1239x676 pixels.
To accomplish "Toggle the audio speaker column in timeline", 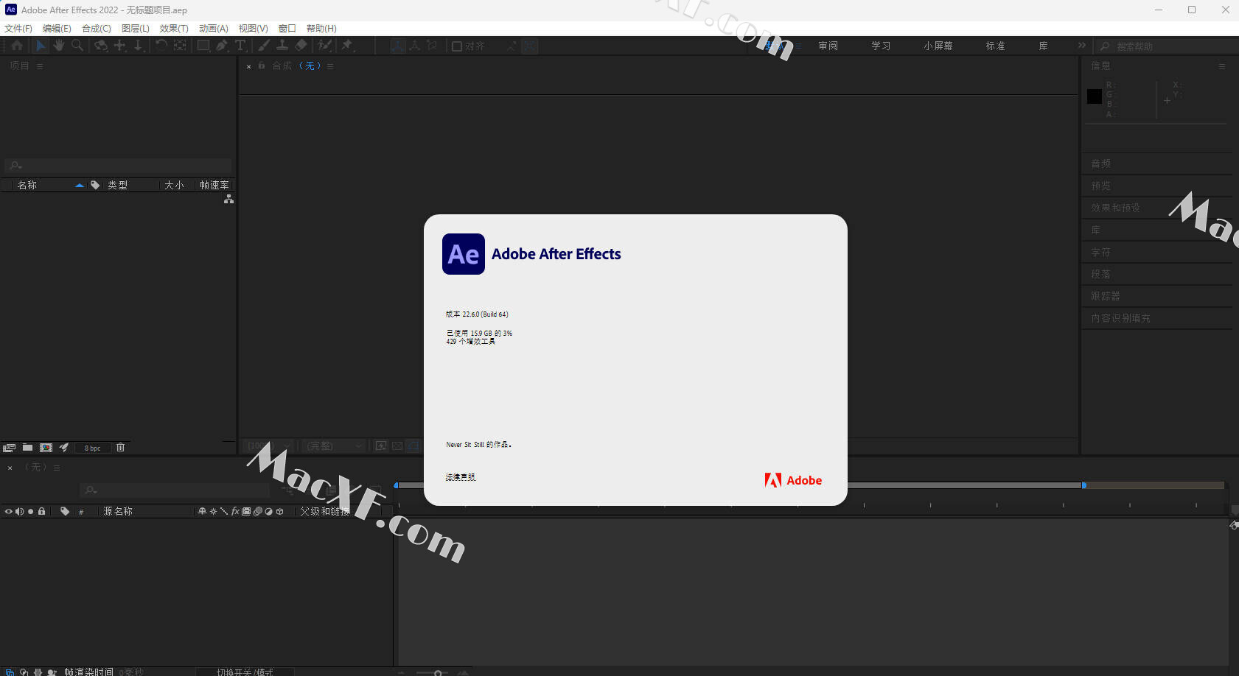I will pos(20,511).
